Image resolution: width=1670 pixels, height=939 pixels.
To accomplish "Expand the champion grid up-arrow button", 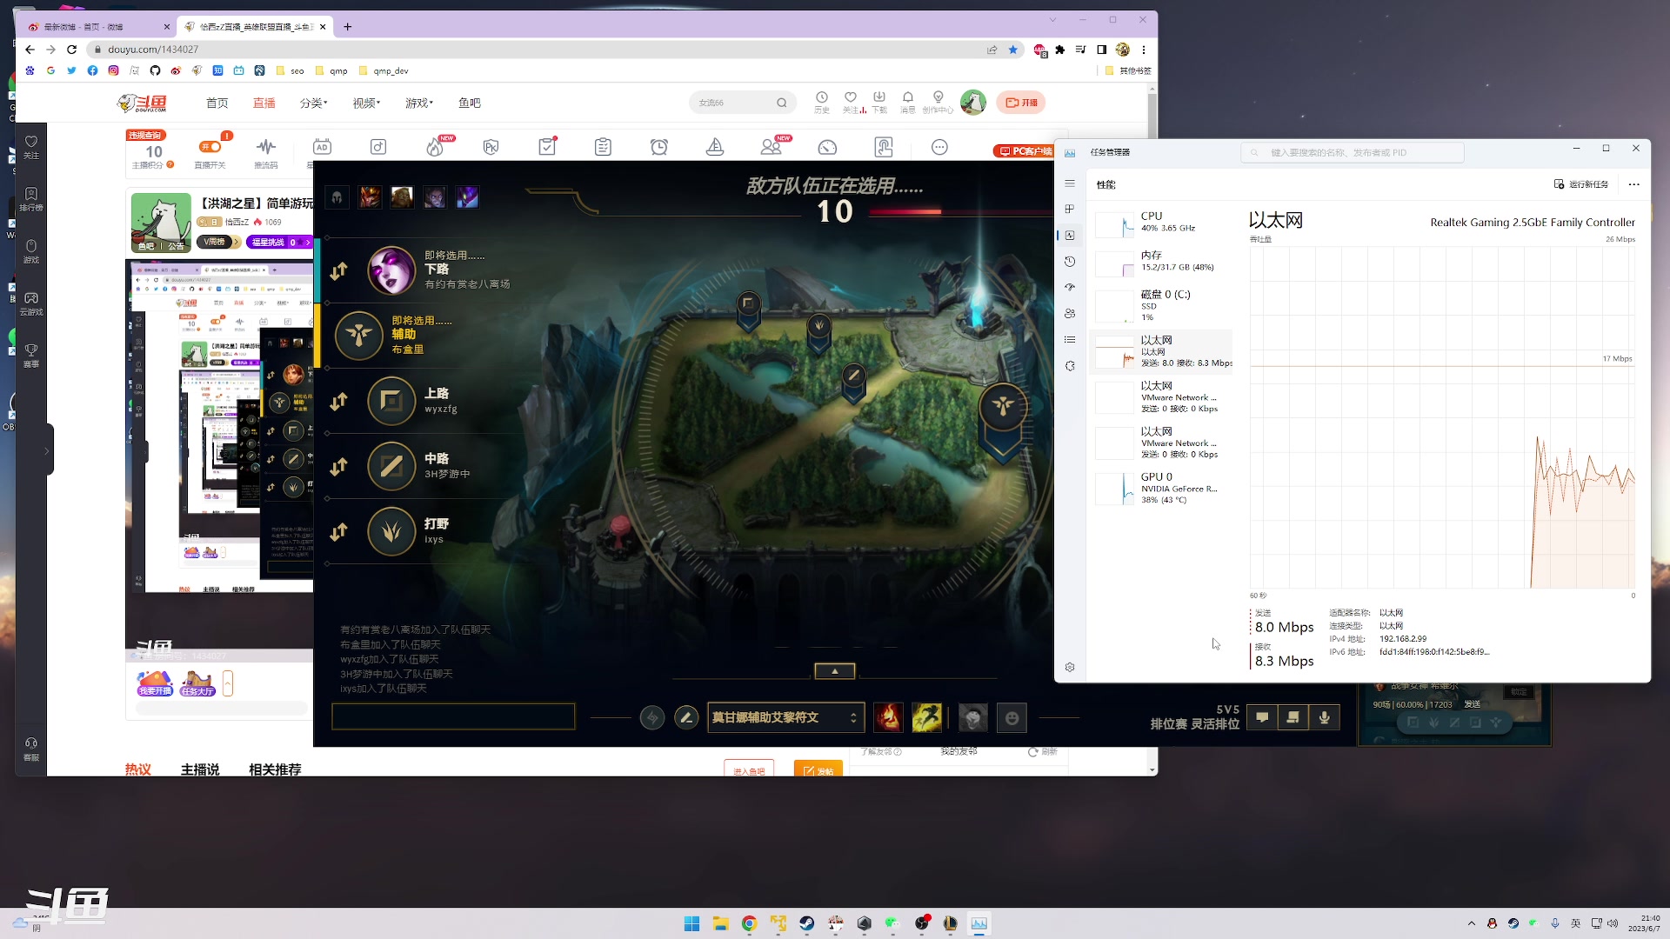I will click(835, 671).
